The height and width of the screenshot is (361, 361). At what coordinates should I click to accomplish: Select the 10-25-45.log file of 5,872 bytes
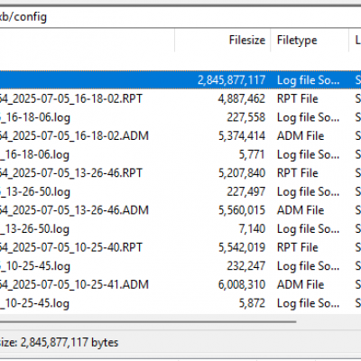(x=180, y=303)
